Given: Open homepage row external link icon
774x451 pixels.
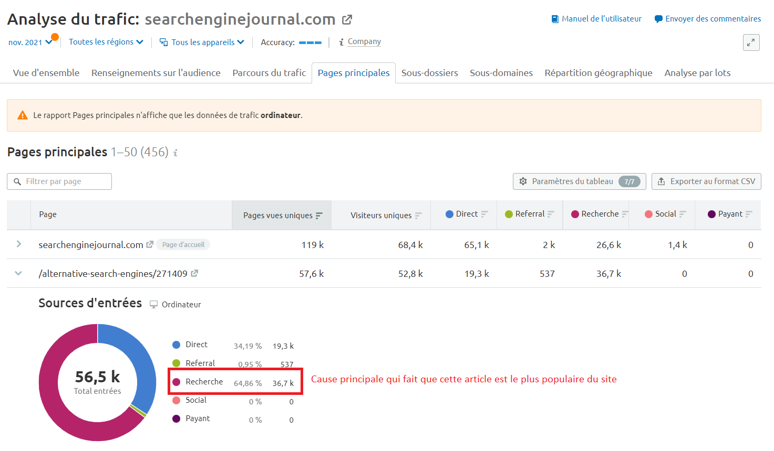Looking at the screenshot, I should click(x=150, y=244).
